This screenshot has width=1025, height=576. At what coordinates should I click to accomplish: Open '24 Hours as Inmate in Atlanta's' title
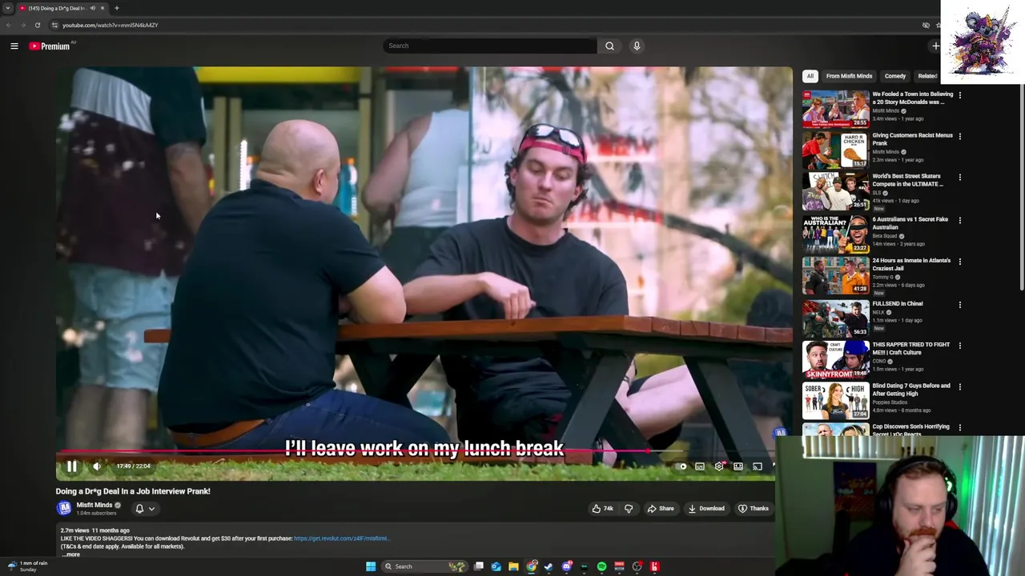pos(911,264)
